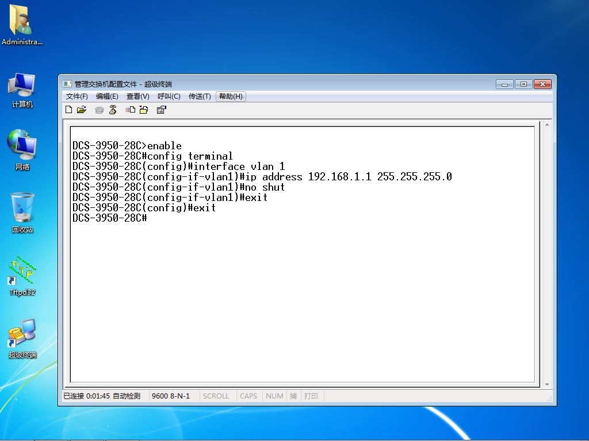Click the SCROLL status indicator
This screenshot has width=589, height=441.
[x=216, y=396]
